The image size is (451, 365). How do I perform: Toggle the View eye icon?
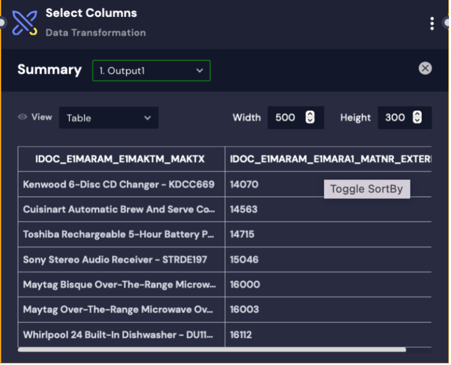tap(23, 117)
